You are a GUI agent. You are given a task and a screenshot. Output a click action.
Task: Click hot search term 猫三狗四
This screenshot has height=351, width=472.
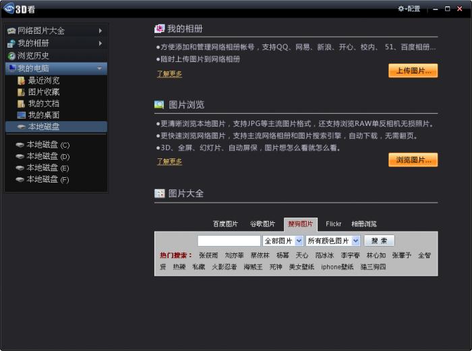pos(374,267)
